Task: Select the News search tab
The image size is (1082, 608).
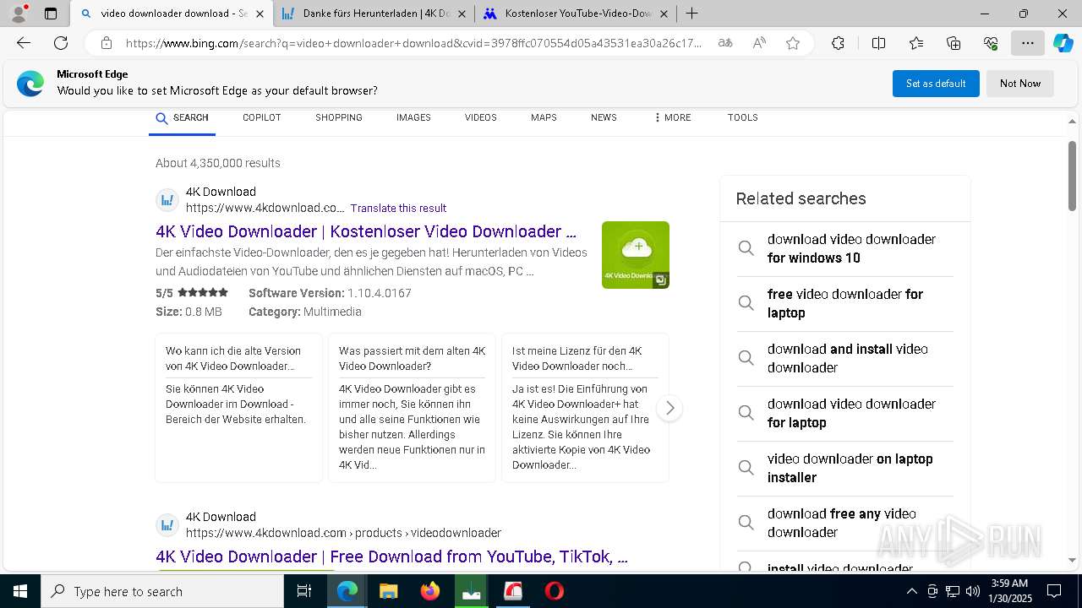Action: coord(604,118)
